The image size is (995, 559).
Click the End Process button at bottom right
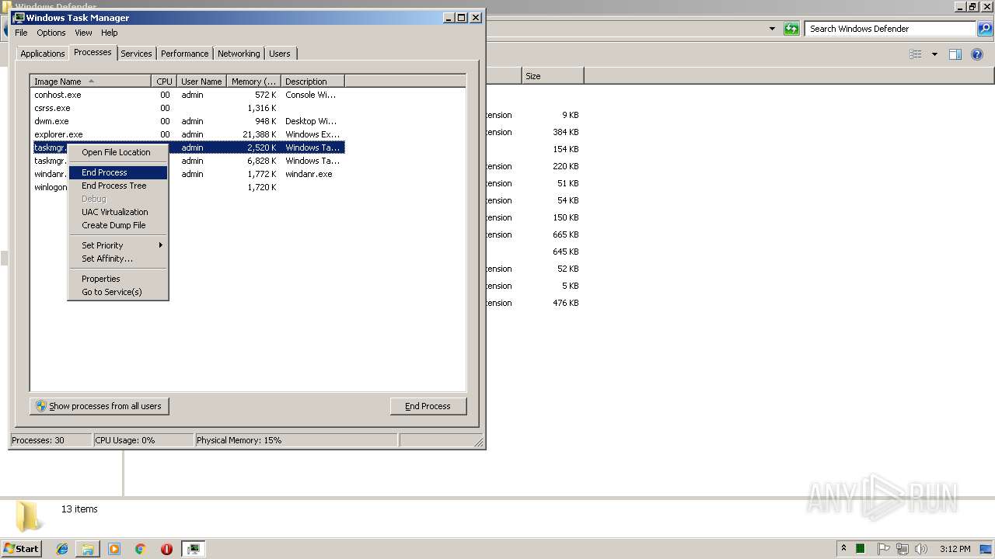(x=428, y=406)
